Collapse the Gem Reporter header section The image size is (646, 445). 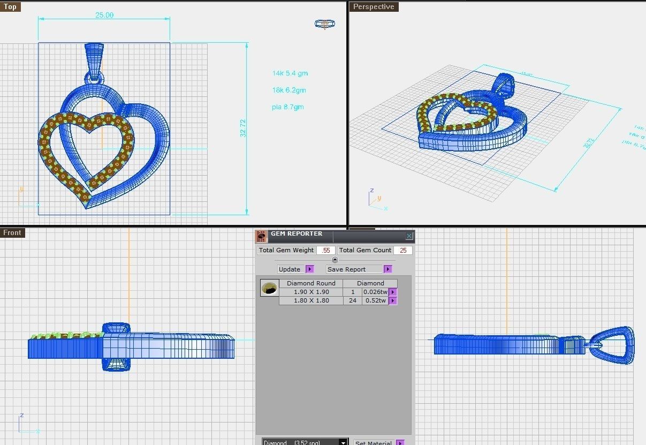tap(335, 260)
